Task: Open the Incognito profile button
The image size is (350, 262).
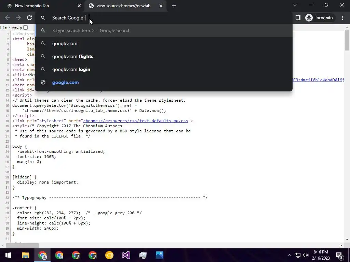Action: coord(319,18)
